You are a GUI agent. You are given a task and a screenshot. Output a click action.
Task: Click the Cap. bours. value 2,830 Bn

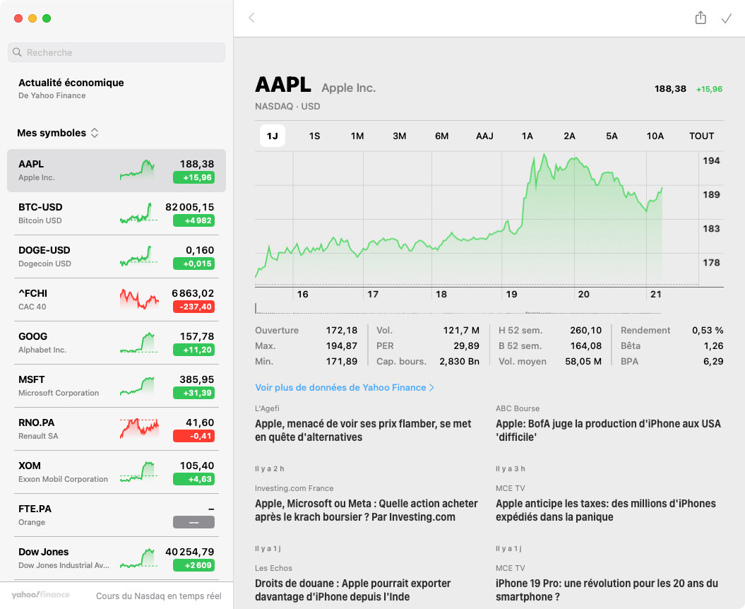(459, 361)
